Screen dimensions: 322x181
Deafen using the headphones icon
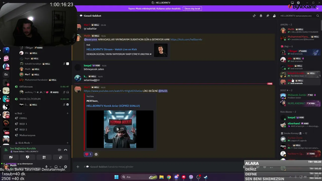tap(56, 167)
